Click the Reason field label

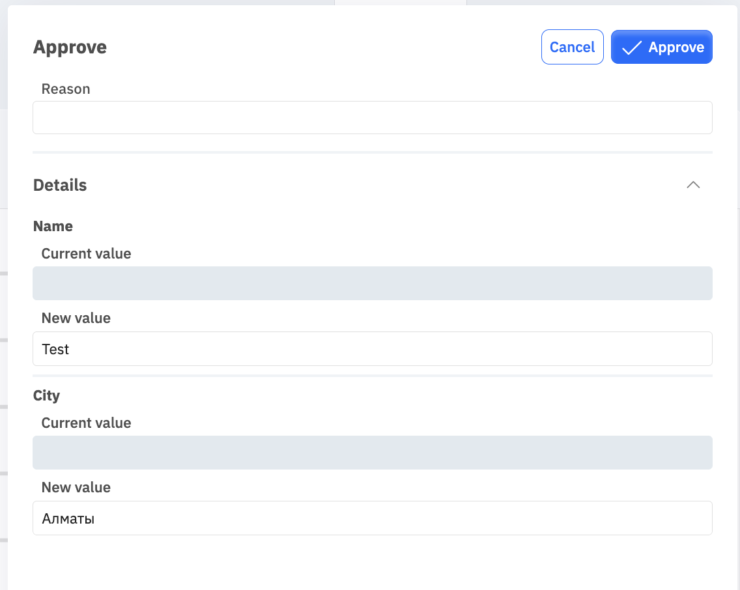66,89
